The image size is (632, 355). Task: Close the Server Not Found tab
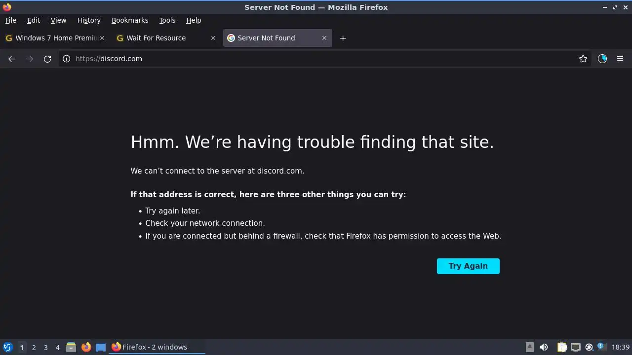tap(324, 38)
